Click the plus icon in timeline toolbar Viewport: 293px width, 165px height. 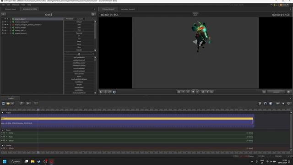[x=28, y=104]
